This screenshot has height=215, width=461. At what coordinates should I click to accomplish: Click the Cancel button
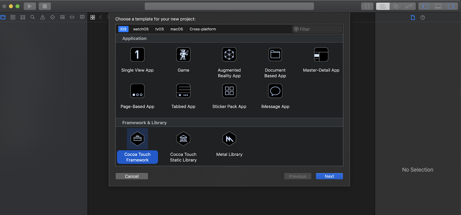[x=132, y=176]
